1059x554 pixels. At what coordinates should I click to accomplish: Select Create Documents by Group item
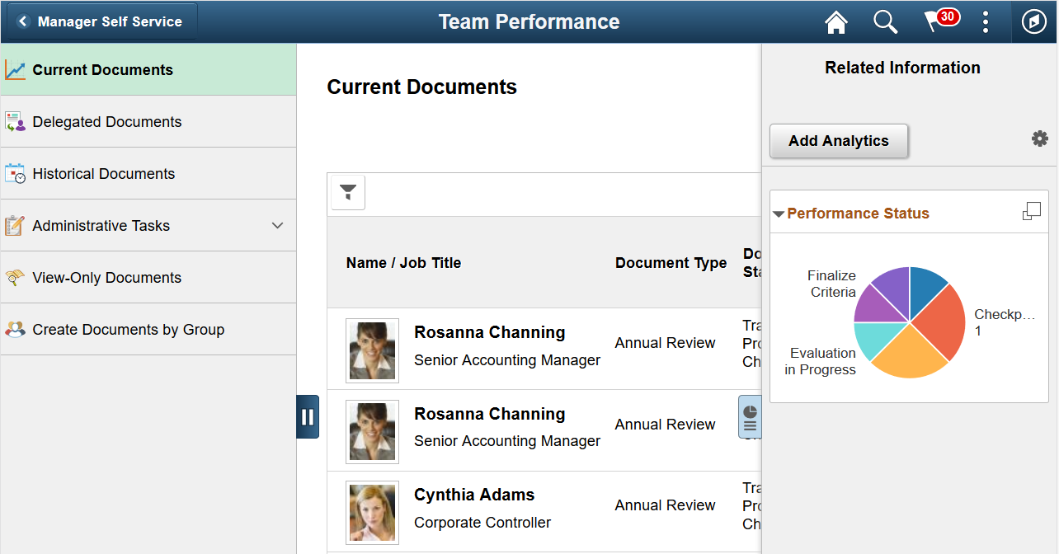tap(148, 330)
